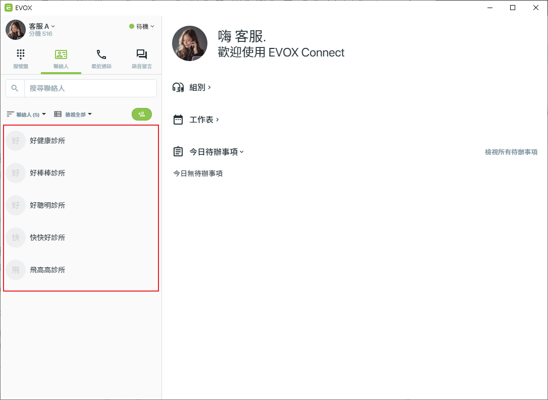Select contact 快快好診所

pyautogui.click(x=81, y=238)
